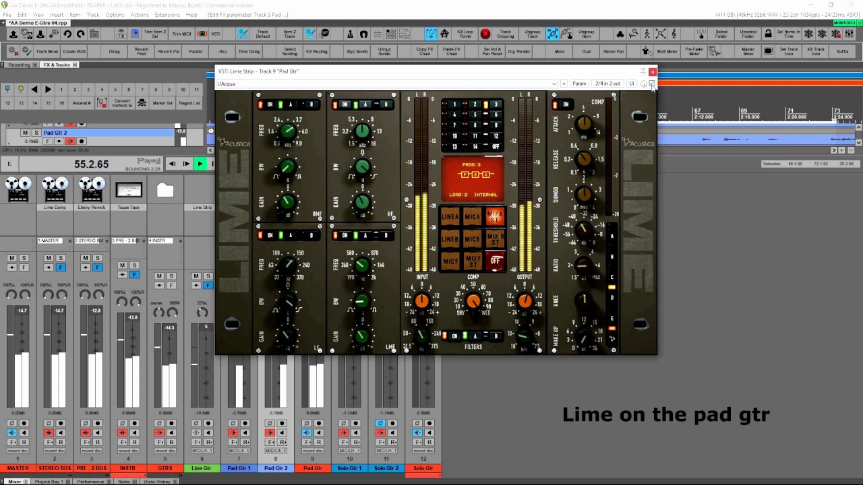This screenshot has height=485, width=863.
Task: Switch to the Recording tab
Action: [x=19, y=65]
